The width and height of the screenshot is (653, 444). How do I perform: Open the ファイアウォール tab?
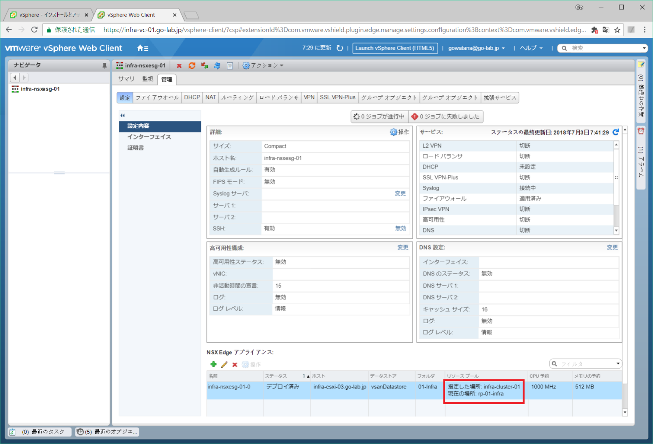tap(157, 97)
